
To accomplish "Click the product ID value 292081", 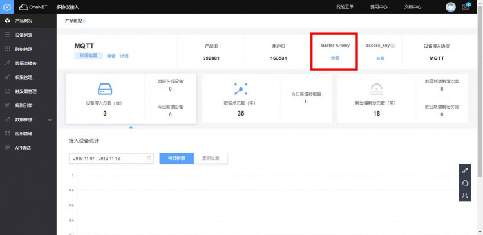I will pos(211,58).
